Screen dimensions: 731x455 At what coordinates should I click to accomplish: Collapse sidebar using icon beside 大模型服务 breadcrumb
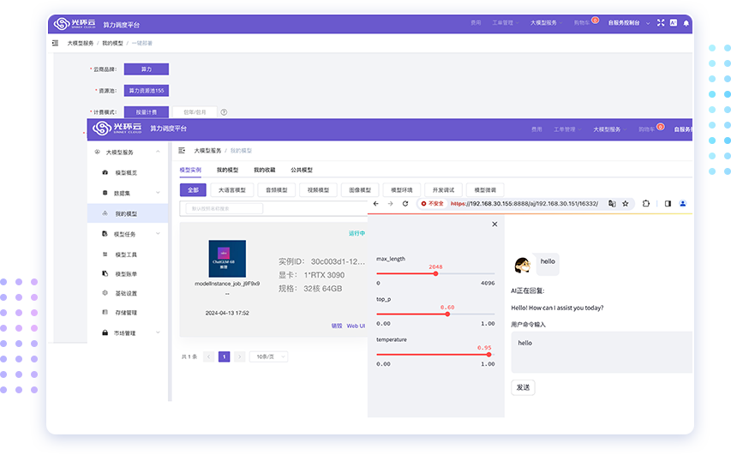182,150
